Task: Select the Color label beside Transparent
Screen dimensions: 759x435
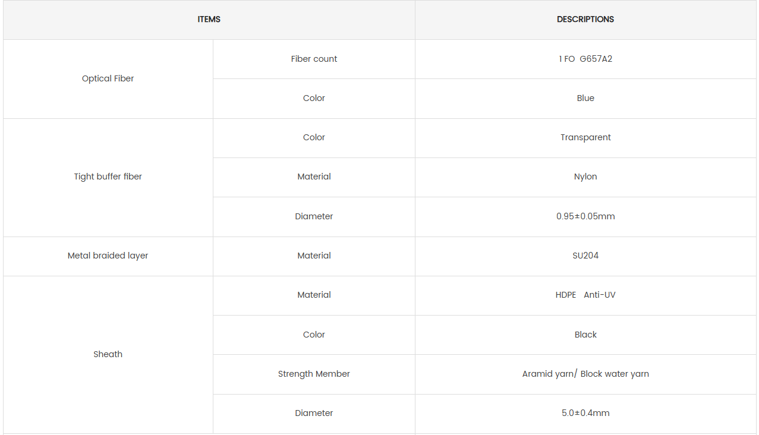Action: (x=314, y=137)
